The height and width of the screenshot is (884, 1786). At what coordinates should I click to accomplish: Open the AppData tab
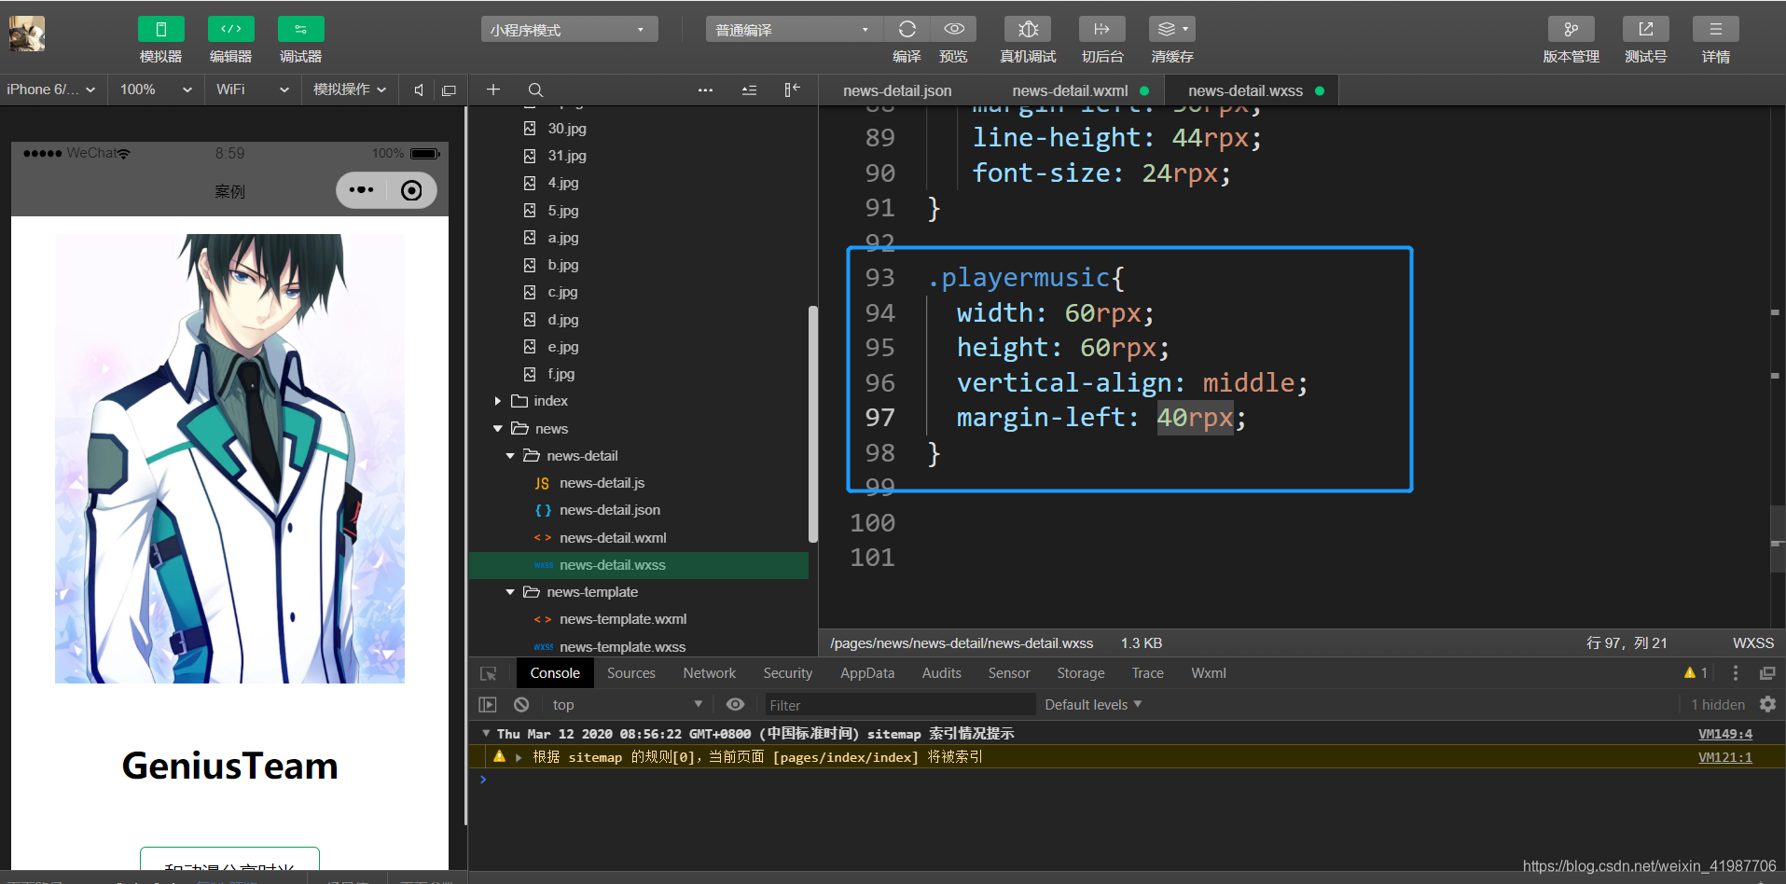pyautogui.click(x=867, y=673)
